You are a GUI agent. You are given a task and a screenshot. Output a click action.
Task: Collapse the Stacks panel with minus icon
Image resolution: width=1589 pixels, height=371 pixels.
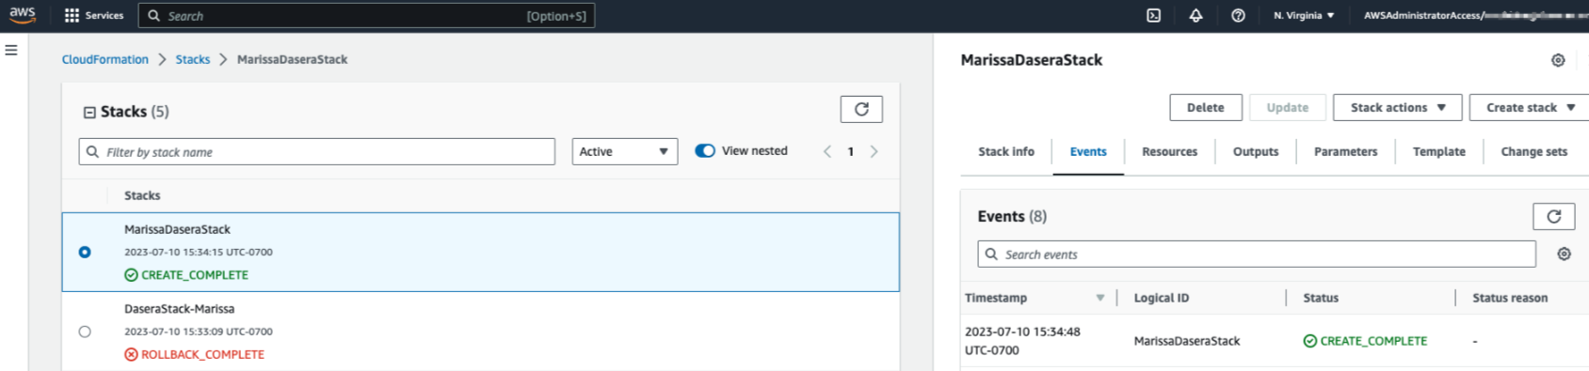coord(89,112)
